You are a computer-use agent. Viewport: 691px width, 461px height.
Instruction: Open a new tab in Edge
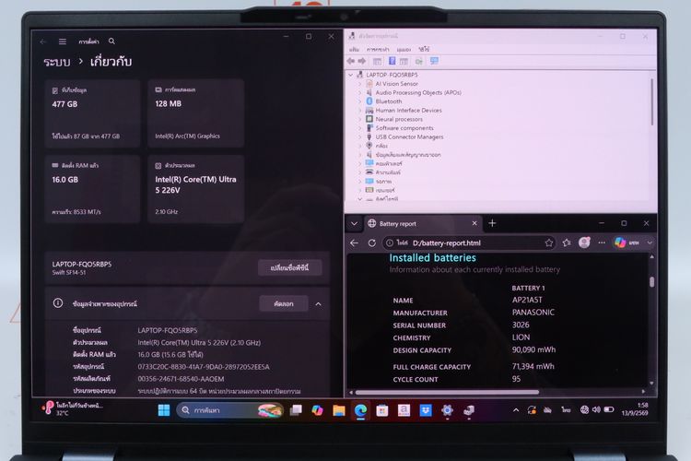point(492,223)
